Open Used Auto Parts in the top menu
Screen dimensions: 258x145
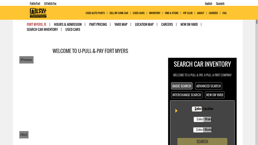pyautogui.click(x=95, y=13)
